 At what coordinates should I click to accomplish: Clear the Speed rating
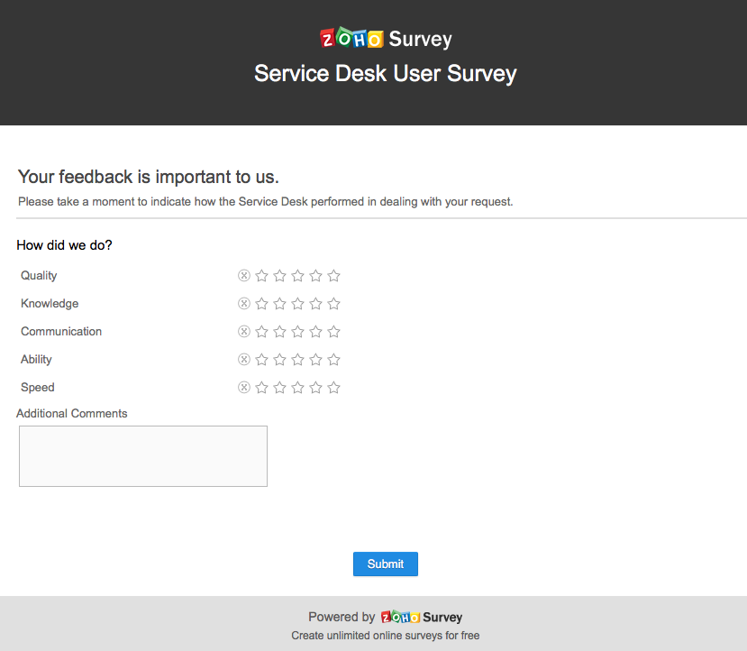[x=243, y=388]
